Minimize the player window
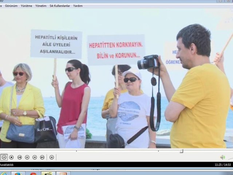This screenshot has height=175, width=233. (220, 1)
